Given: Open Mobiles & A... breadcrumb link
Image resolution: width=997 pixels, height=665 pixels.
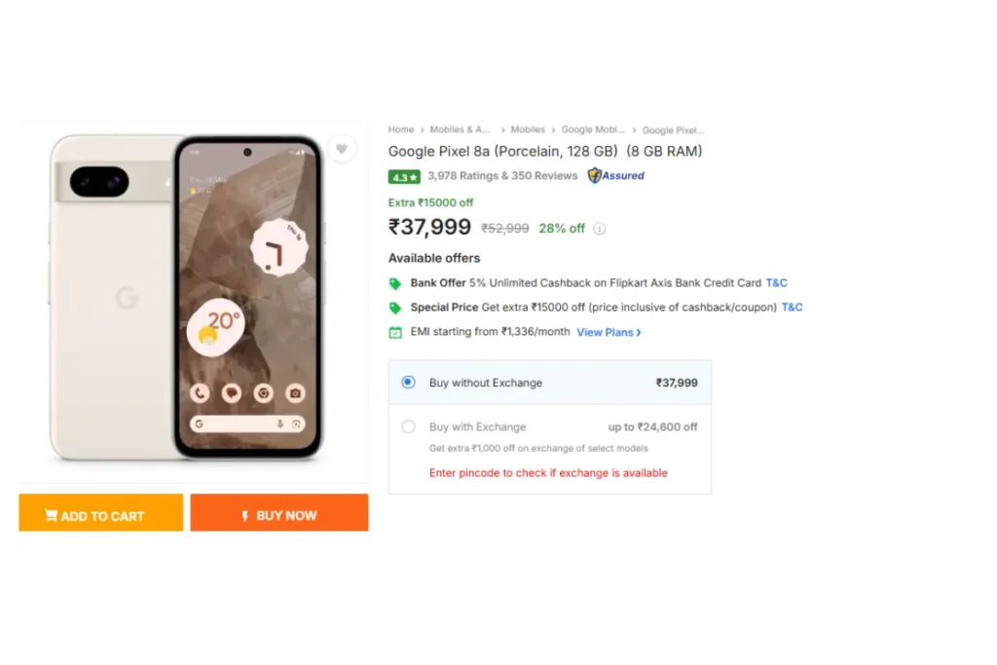Looking at the screenshot, I should (x=460, y=129).
